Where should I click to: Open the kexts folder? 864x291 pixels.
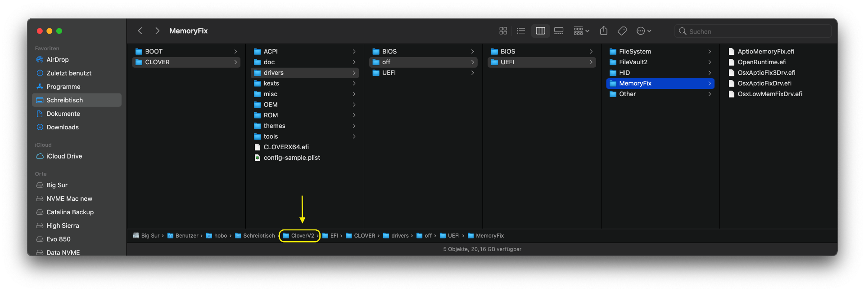click(271, 84)
